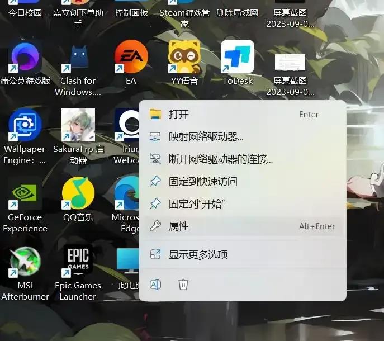Open the Epic Games Launcher shortcut
The width and height of the screenshot is (384, 341).
point(78,262)
